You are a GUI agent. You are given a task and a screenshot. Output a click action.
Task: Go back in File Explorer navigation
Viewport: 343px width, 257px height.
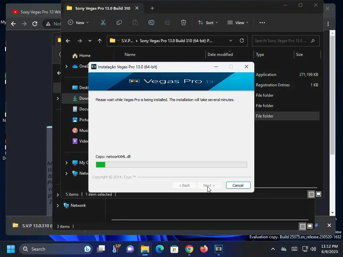click(68, 41)
